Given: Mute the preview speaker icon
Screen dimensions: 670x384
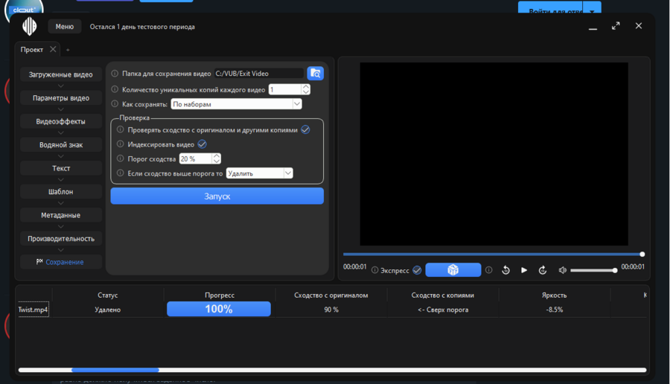Looking at the screenshot, I should point(562,270).
